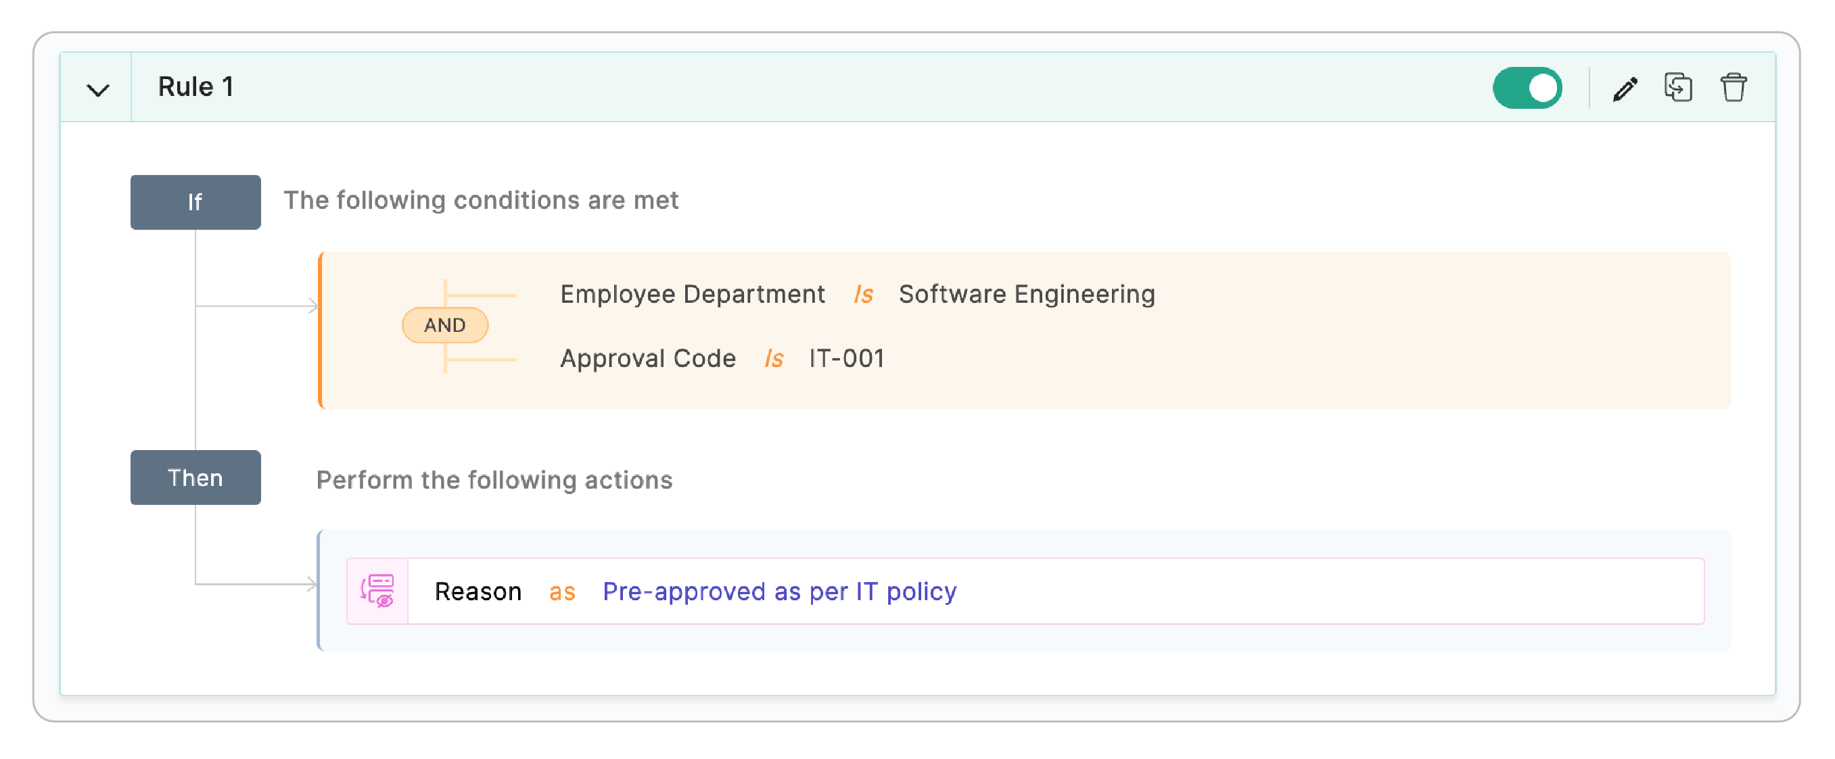
Task: Click the pencil edit icon for Rule 1
Action: [x=1625, y=89]
